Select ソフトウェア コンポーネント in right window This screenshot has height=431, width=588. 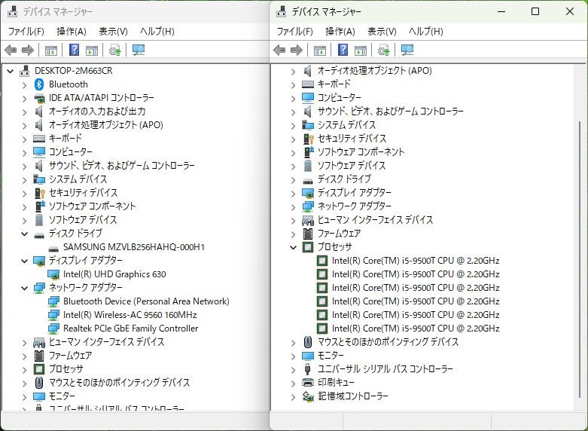pyautogui.click(x=361, y=151)
